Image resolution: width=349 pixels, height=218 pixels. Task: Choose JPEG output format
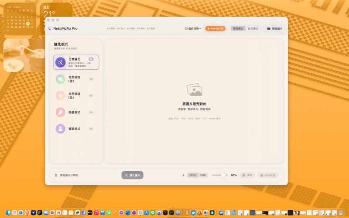(x=193, y=175)
